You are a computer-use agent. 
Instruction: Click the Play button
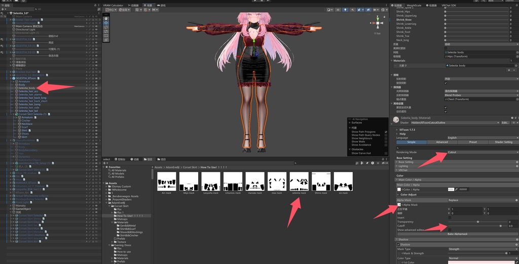(255, 1)
